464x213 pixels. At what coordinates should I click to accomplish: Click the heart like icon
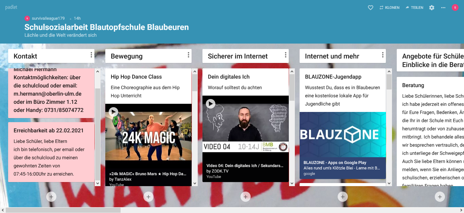tap(371, 7)
